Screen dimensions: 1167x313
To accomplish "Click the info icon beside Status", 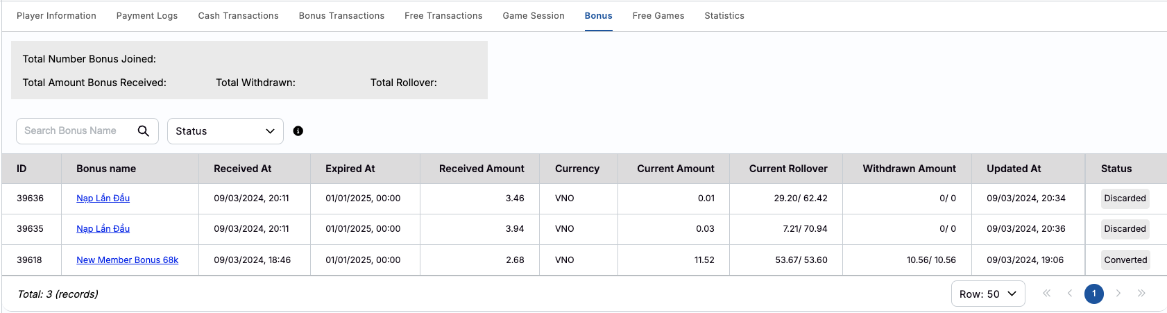I will pyautogui.click(x=298, y=131).
